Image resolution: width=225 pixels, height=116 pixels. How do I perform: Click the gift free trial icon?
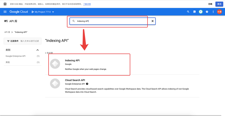5,4
